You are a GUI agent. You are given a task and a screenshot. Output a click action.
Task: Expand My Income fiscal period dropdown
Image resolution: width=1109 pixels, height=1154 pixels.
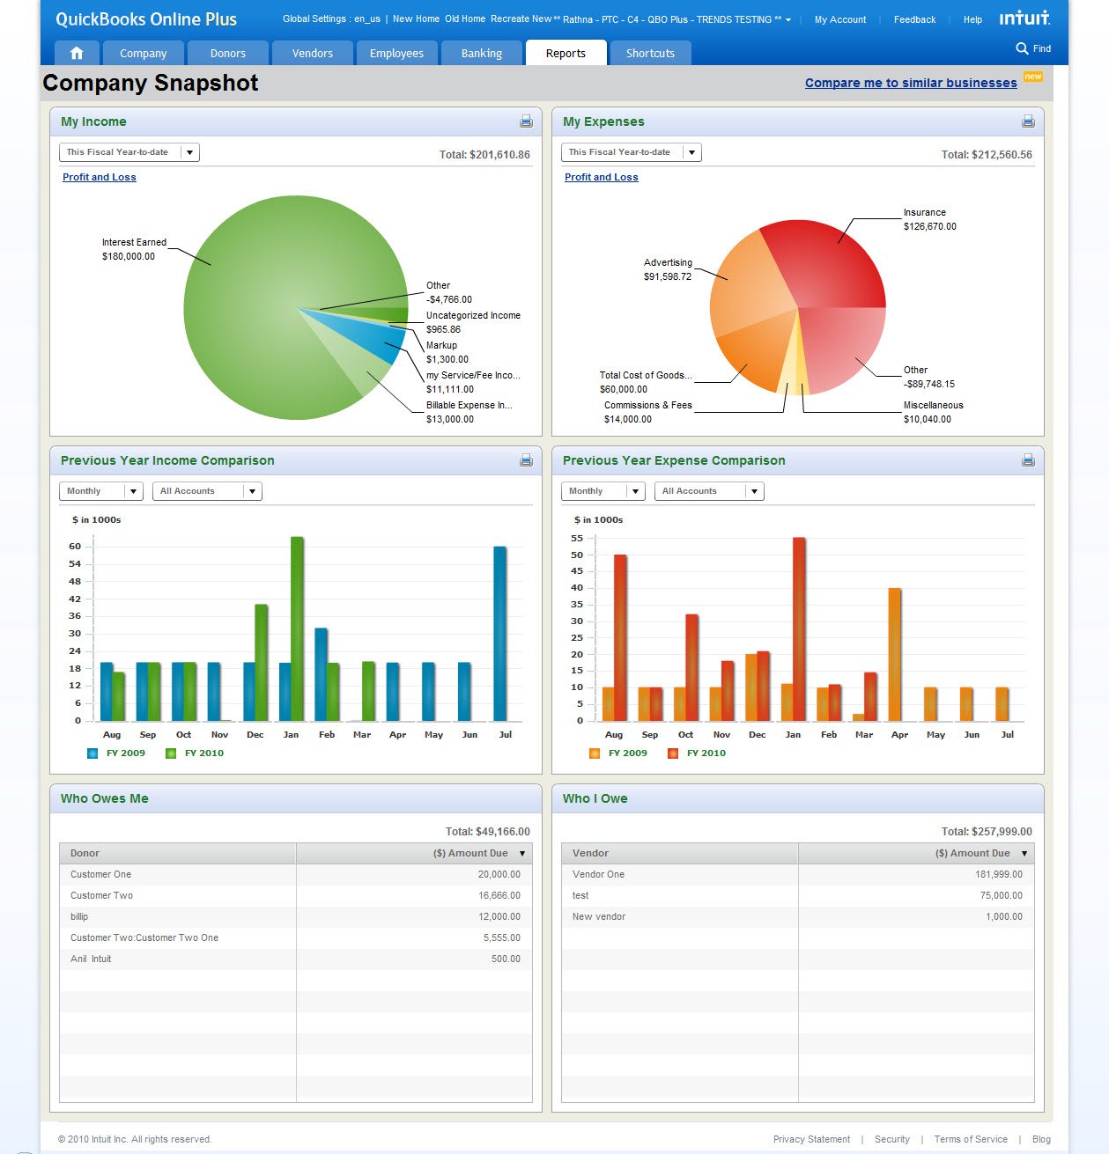[x=189, y=152]
